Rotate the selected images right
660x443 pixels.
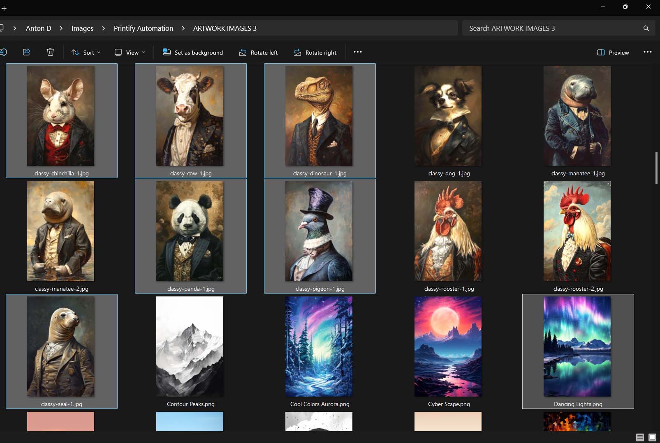(x=315, y=52)
